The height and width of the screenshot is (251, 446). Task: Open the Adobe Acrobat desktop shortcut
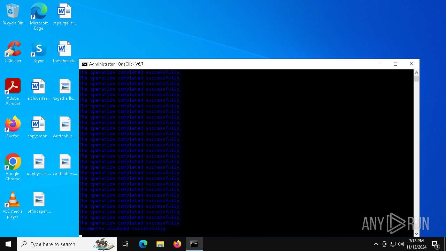point(13,92)
